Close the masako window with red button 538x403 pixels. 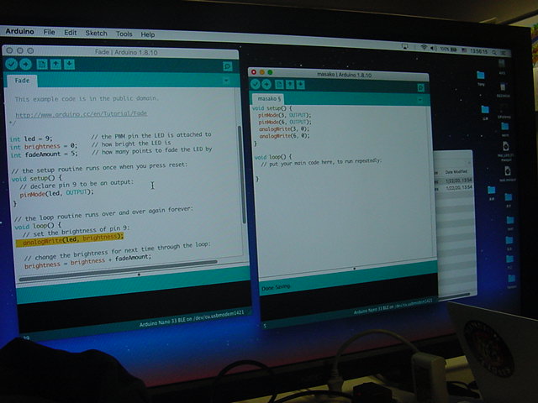(254, 72)
